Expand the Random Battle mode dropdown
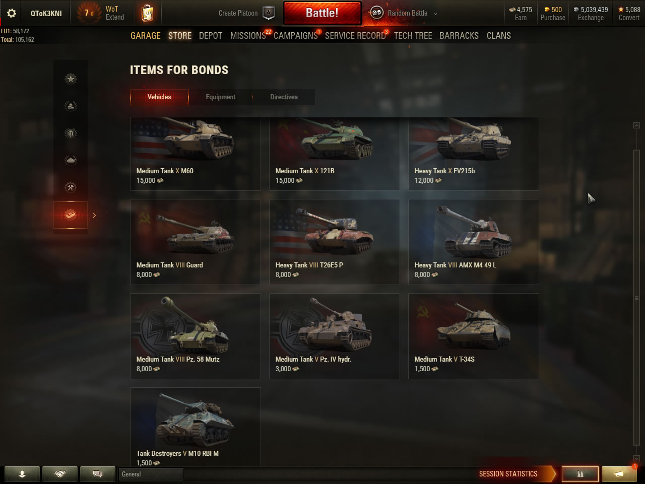This screenshot has width=645, height=484. [x=435, y=14]
